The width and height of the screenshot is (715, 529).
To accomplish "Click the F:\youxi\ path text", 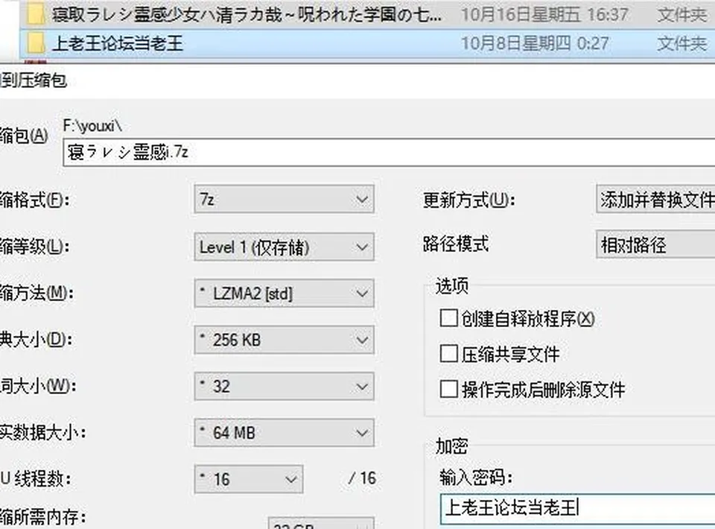I will (x=92, y=125).
